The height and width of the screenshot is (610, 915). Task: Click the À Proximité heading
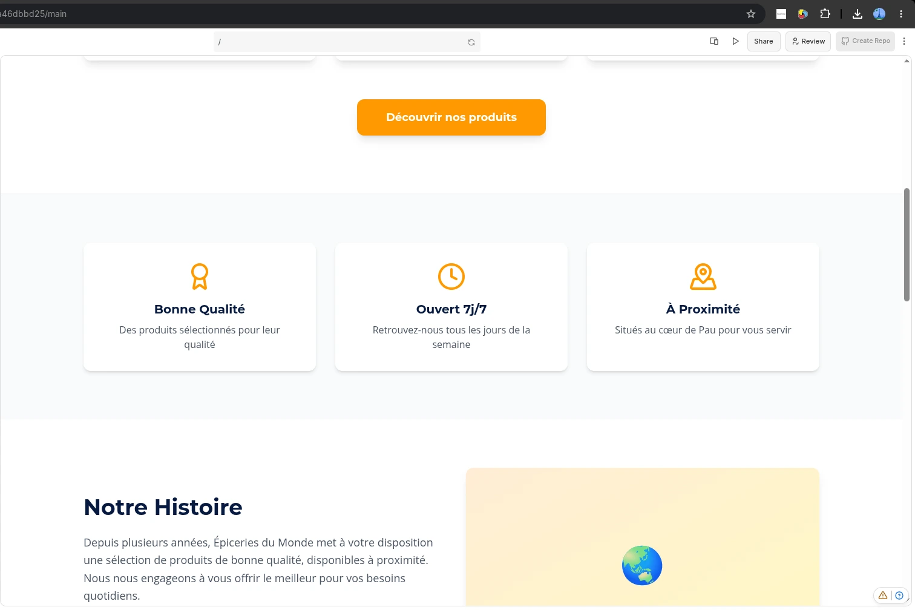703,309
